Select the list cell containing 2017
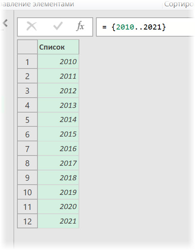 (x=58, y=163)
